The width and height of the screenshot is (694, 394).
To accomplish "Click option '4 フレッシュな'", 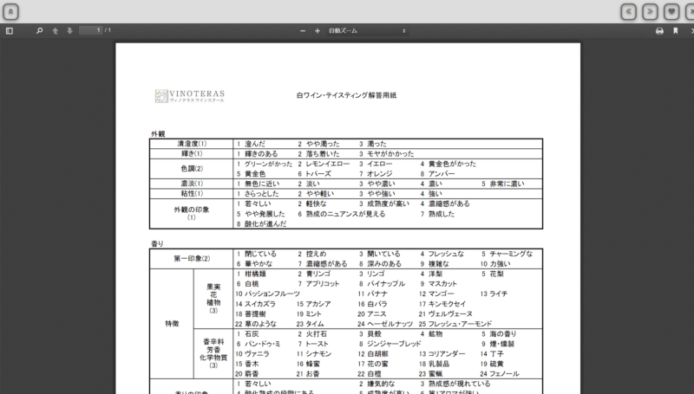I will [x=442, y=254].
